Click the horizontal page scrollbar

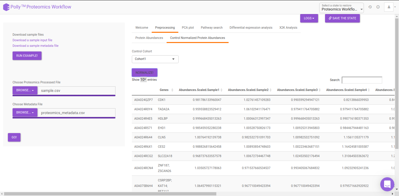[x=110, y=194]
